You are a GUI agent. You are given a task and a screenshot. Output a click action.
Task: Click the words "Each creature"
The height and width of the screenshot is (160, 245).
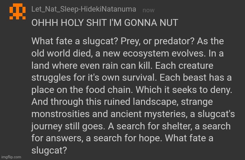[x=184, y=65]
